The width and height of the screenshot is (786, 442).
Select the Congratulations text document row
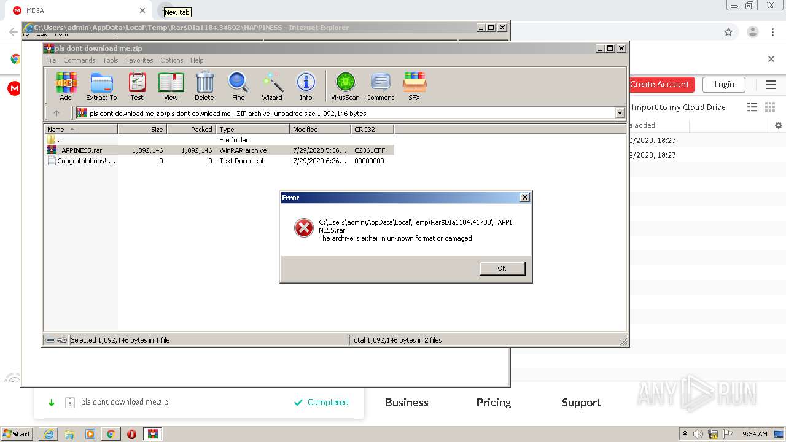click(219, 161)
